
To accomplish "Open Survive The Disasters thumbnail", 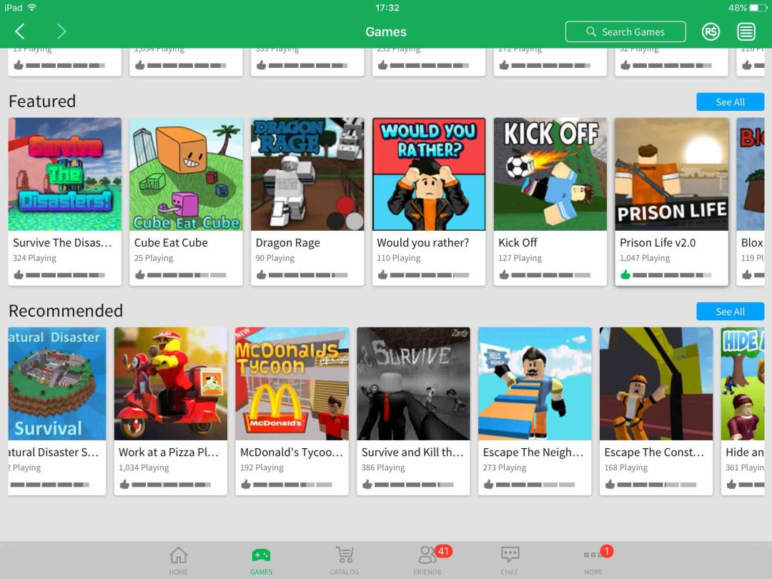I will tap(64, 174).
